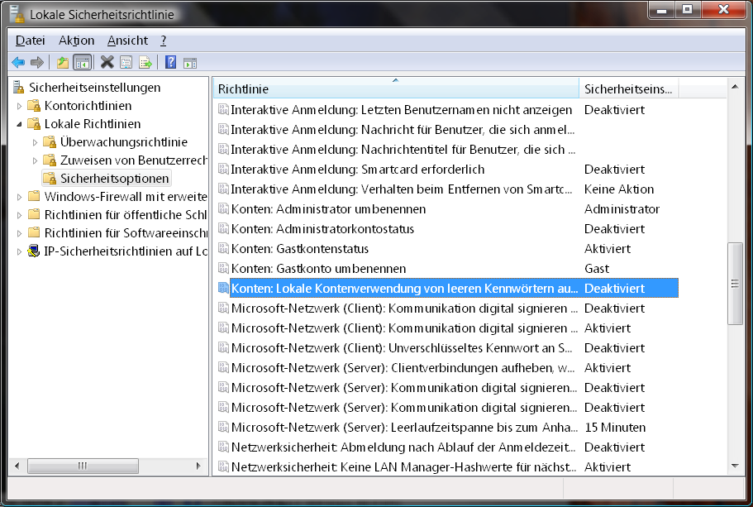Select Windows-Firewall mit erweiterter Sicherheit folder

124,197
